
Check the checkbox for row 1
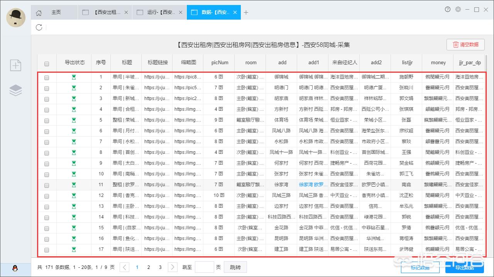(47, 77)
